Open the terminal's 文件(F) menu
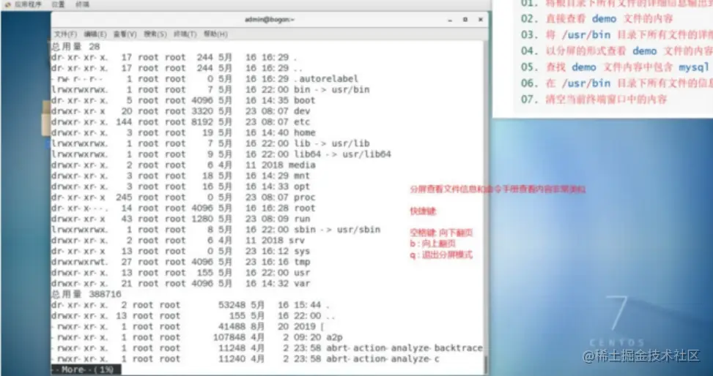713x376 pixels. point(65,34)
